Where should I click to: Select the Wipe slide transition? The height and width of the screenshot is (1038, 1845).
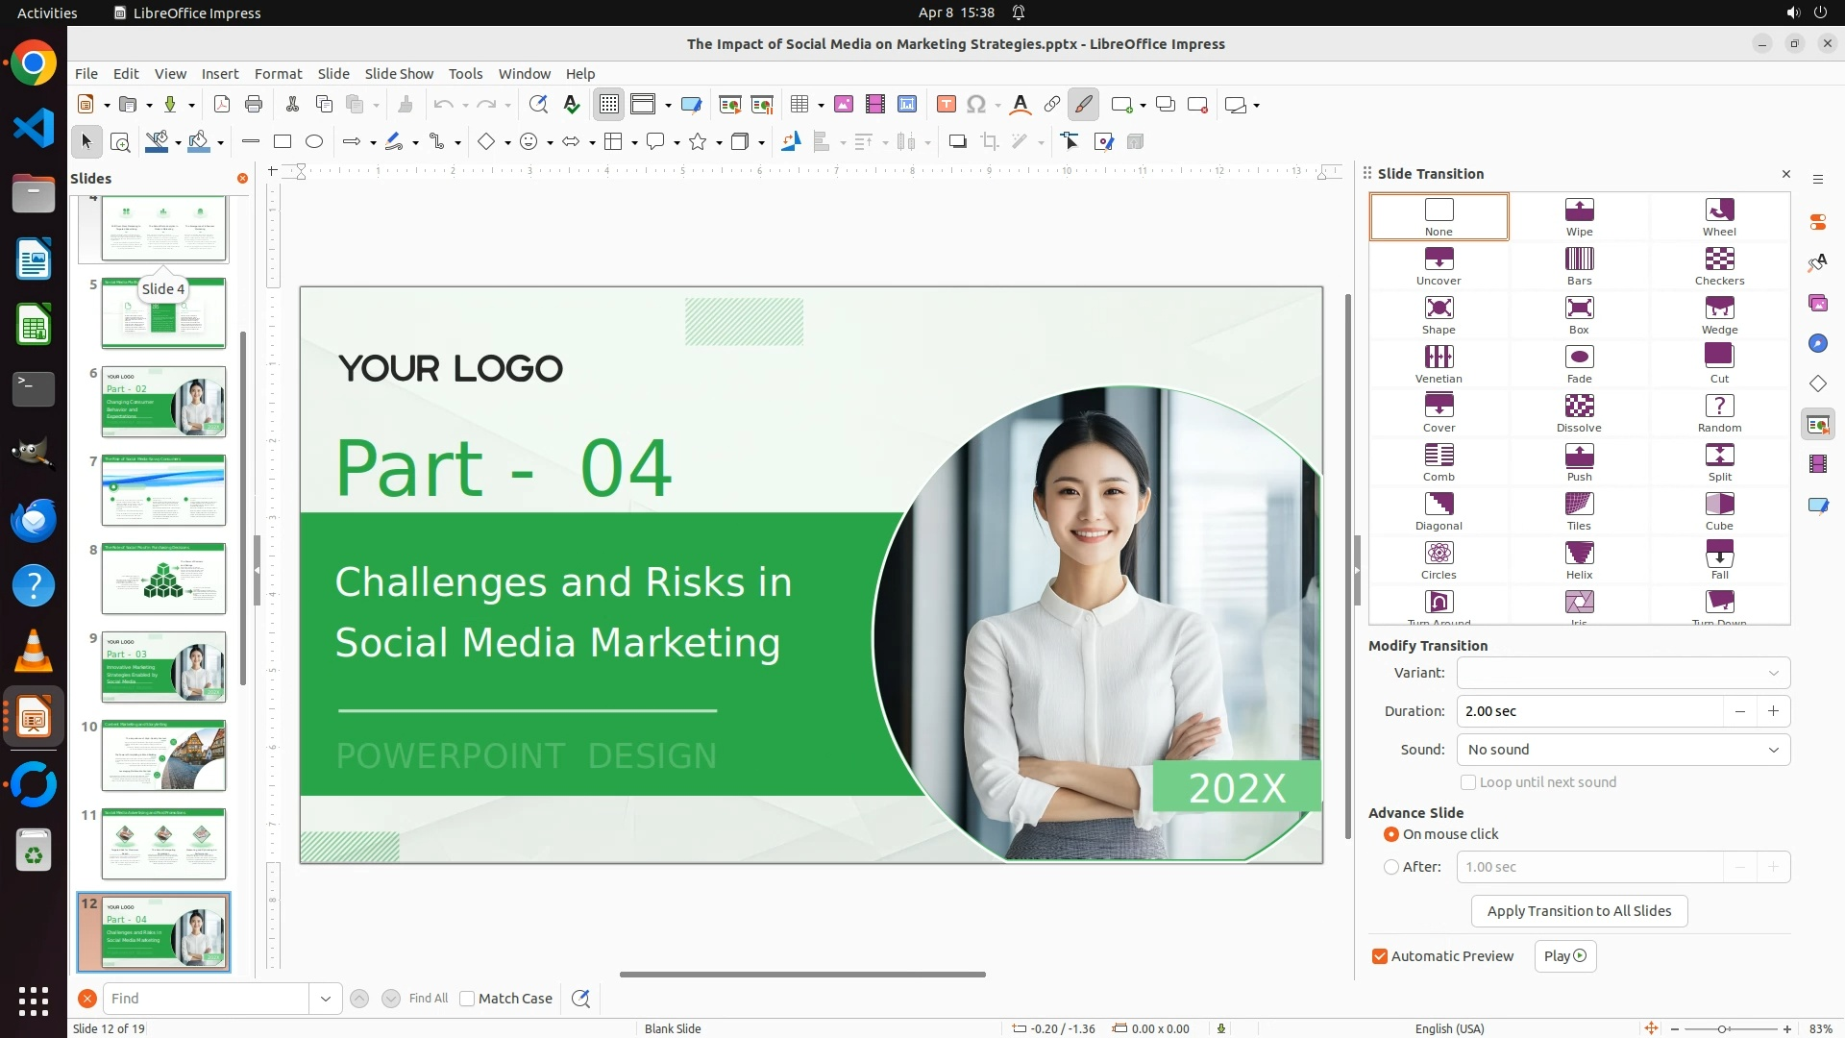click(x=1579, y=216)
